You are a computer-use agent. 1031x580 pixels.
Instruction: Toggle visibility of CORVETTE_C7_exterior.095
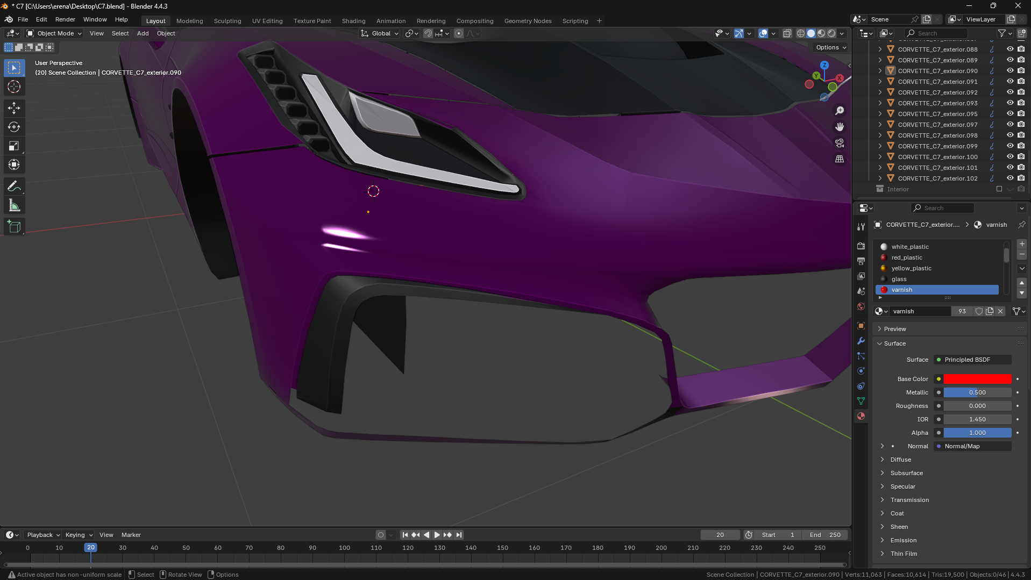(x=1010, y=113)
